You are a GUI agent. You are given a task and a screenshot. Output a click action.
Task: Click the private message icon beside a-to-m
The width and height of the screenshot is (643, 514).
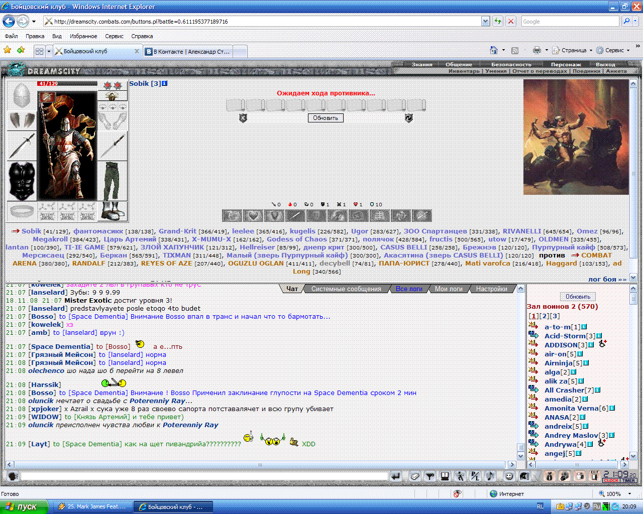533,326
